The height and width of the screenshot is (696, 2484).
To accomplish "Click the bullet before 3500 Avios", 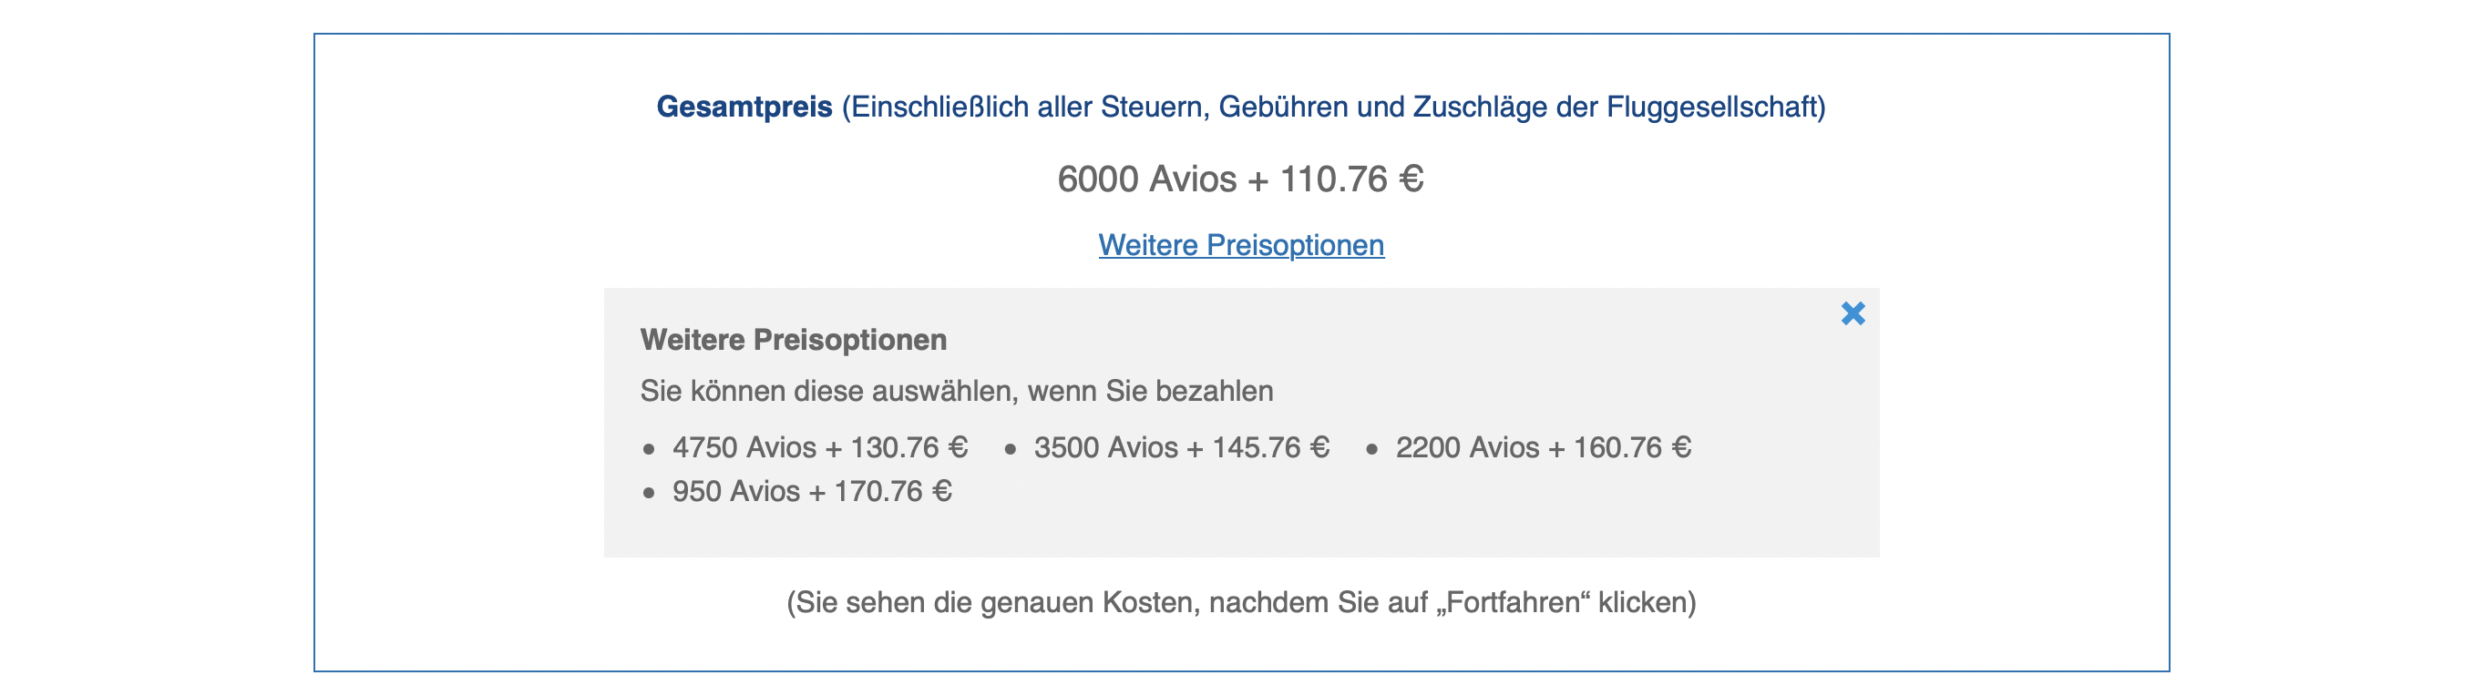I will click(x=1011, y=449).
